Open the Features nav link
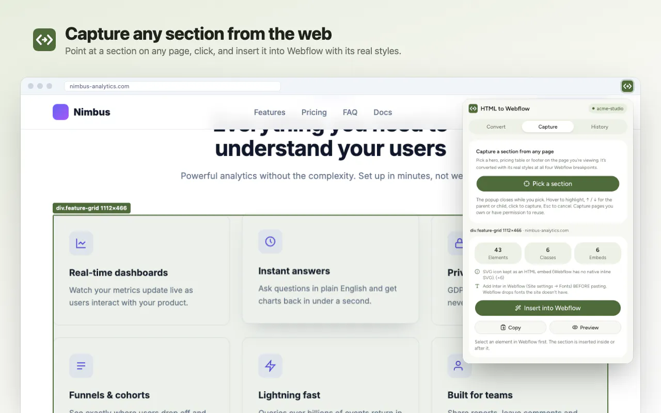This screenshot has height=413, width=661. click(x=270, y=112)
